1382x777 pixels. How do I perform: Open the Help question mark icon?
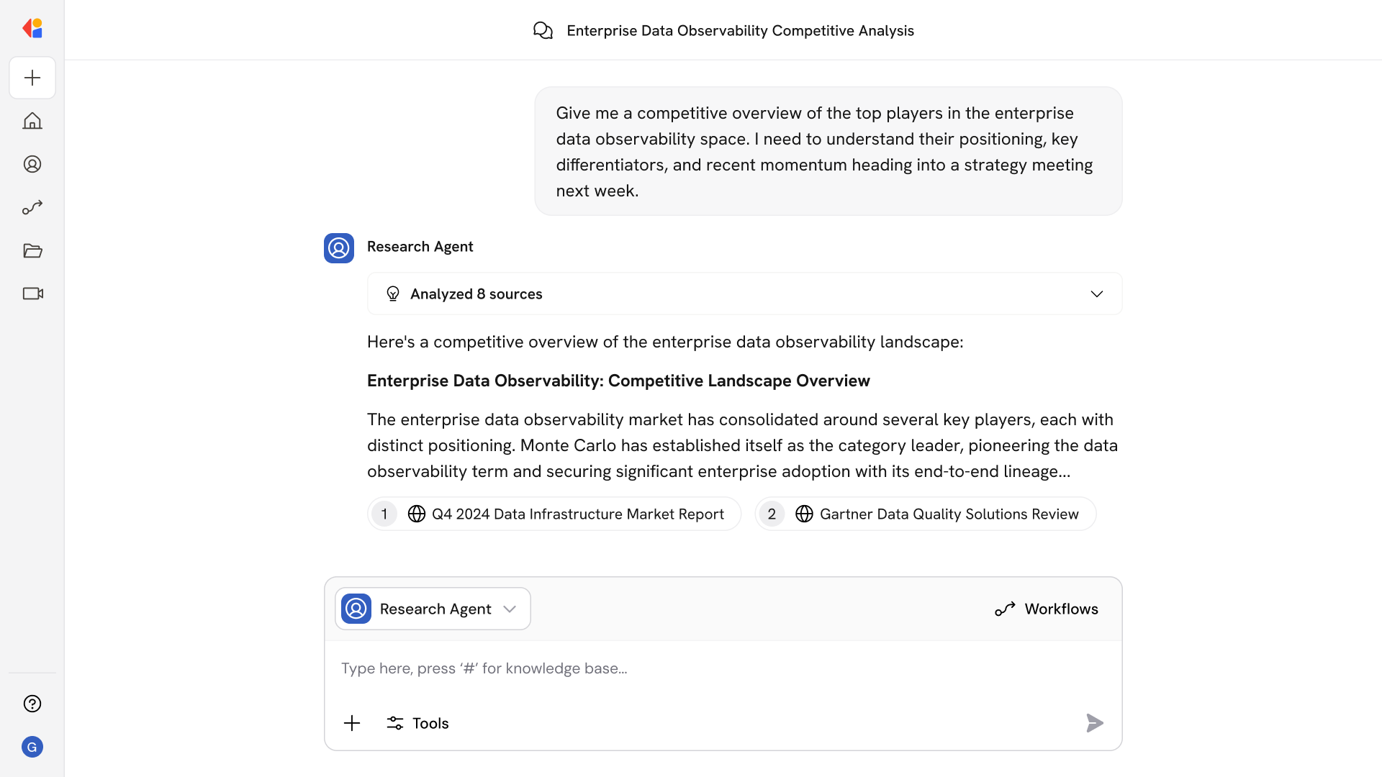click(32, 704)
